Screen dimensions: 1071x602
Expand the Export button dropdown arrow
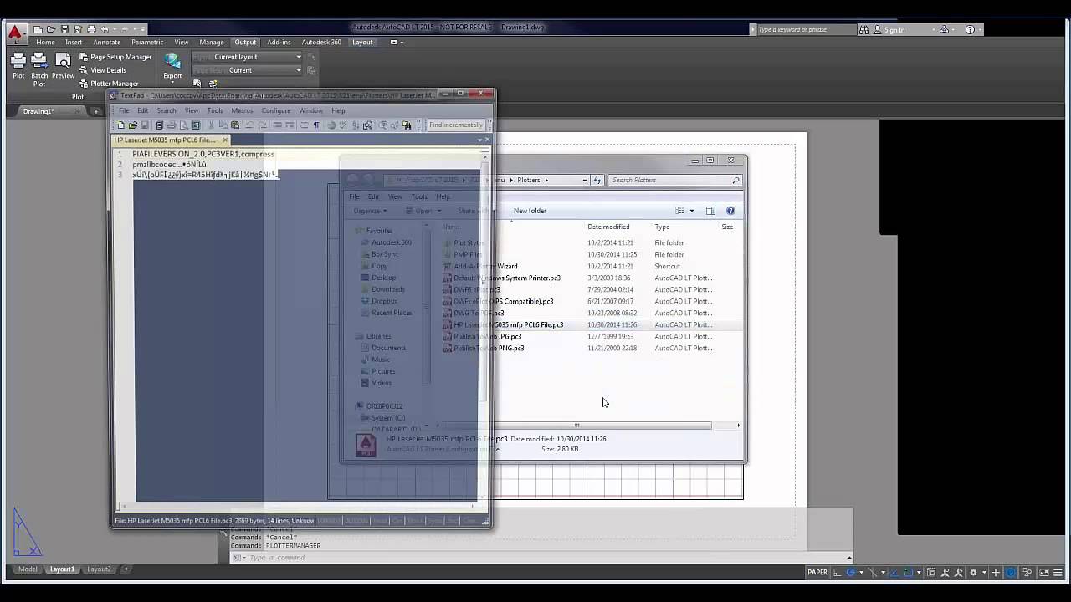[x=172, y=83]
